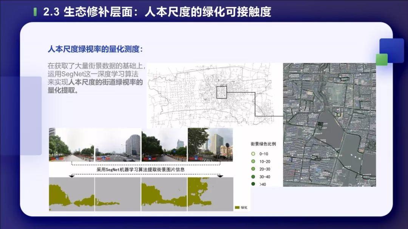The width and height of the screenshot is (408, 229).
Task: Click the third segmented greenery image
Action: pyautogui.click(x=164, y=194)
